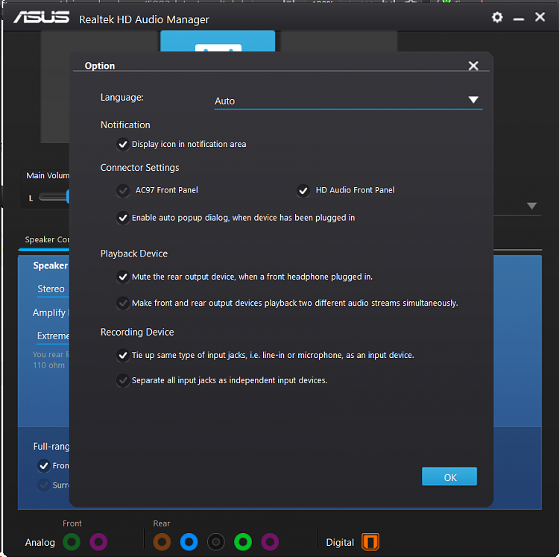Click rear bright green analog jack
The height and width of the screenshot is (557, 559).
pyautogui.click(x=243, y=542)
